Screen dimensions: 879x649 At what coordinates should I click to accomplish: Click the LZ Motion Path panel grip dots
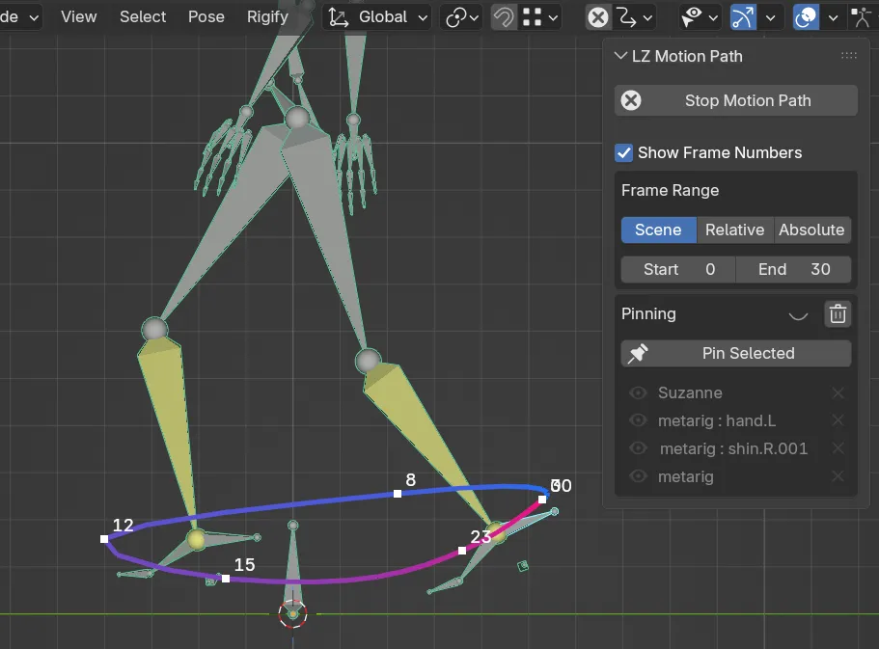coord(849,56)
